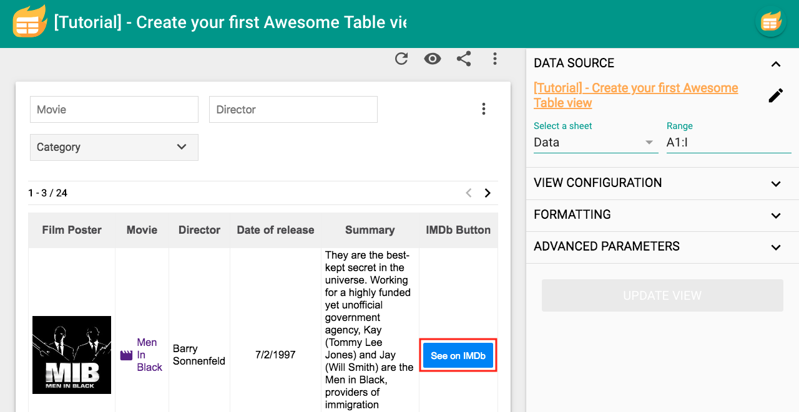Screen dimensions: 799x412
Task: Click the Awesome Table logo at top left
Action: point(29,22)
